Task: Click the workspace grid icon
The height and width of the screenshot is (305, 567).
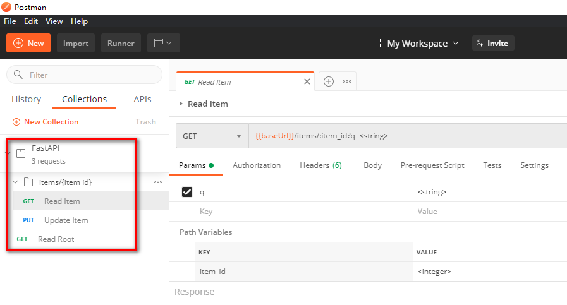Action: pyautogui.click(x=376, y=43)
